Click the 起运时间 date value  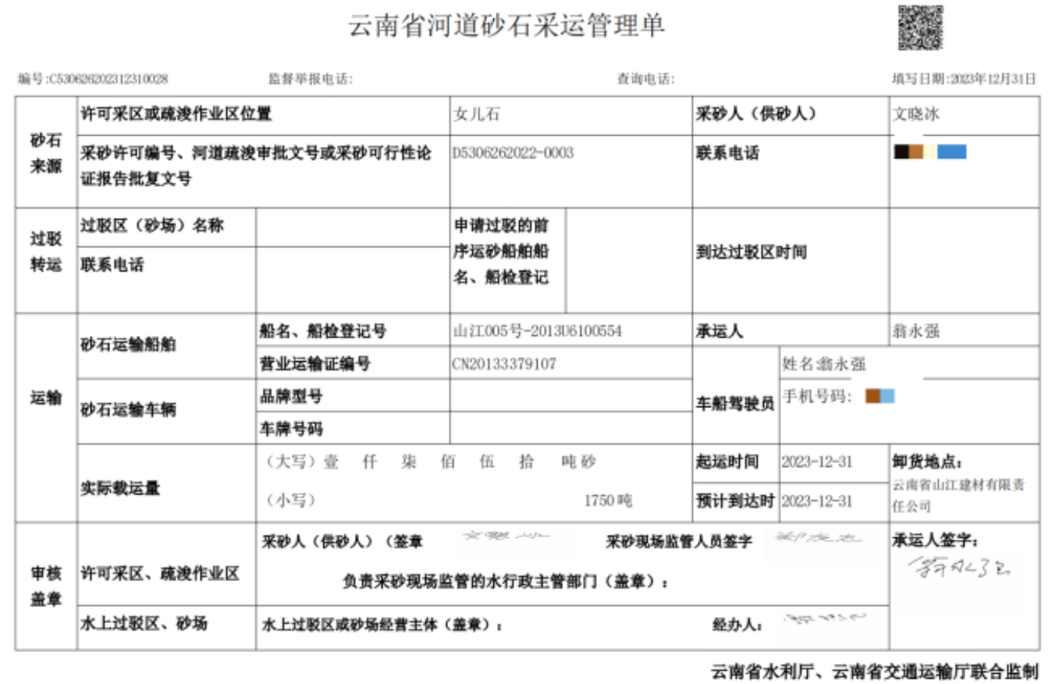point(816,462)
